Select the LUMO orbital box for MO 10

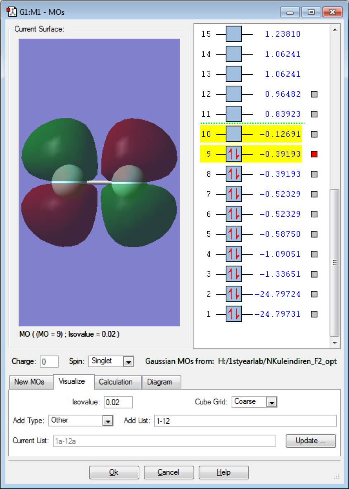coord(234,134)
